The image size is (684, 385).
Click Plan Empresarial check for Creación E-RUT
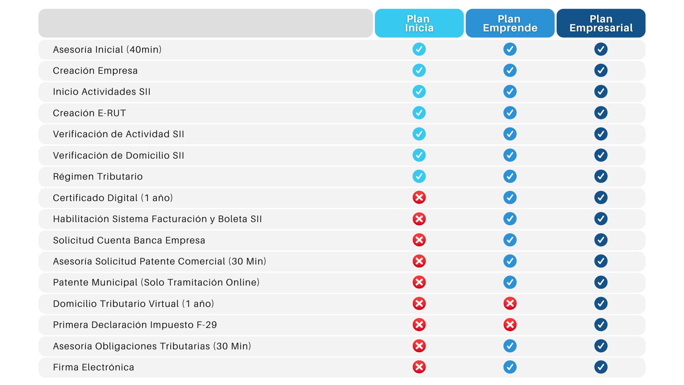(x=601, y=113)
